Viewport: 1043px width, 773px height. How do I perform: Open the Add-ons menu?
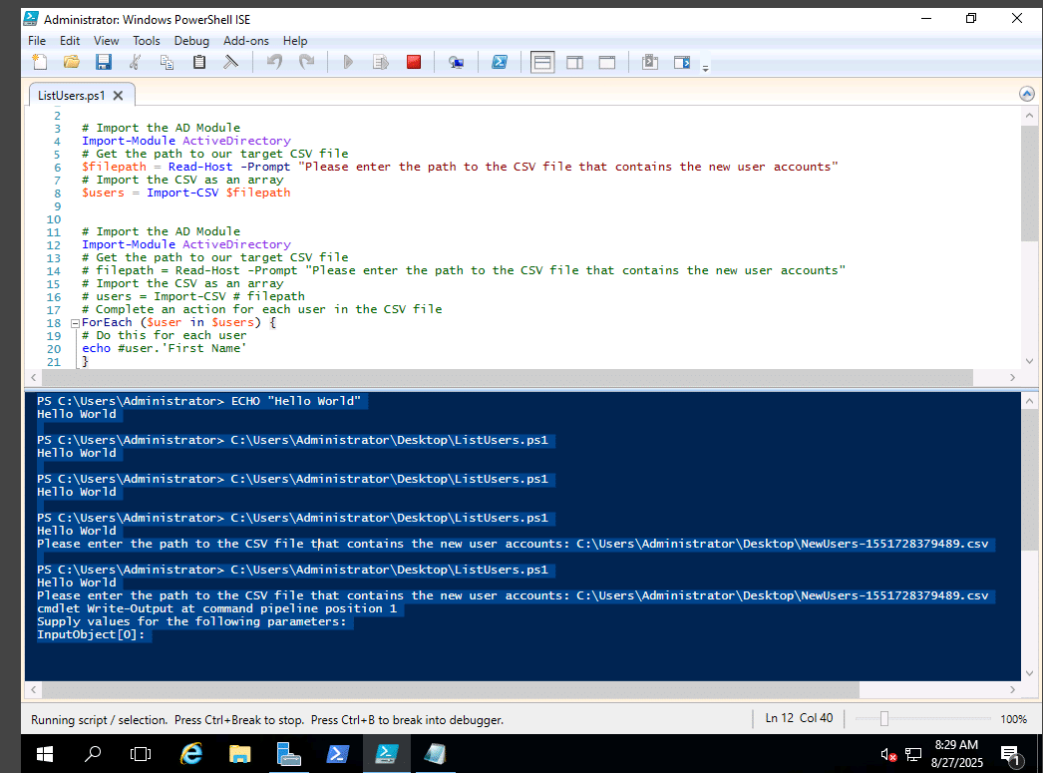click(245, 41)
